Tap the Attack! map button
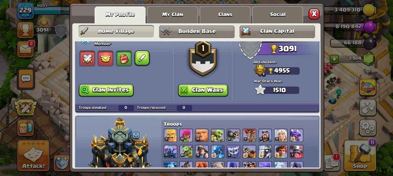The image size is (393, 176). pyautogui.click(x=33, y=155)
